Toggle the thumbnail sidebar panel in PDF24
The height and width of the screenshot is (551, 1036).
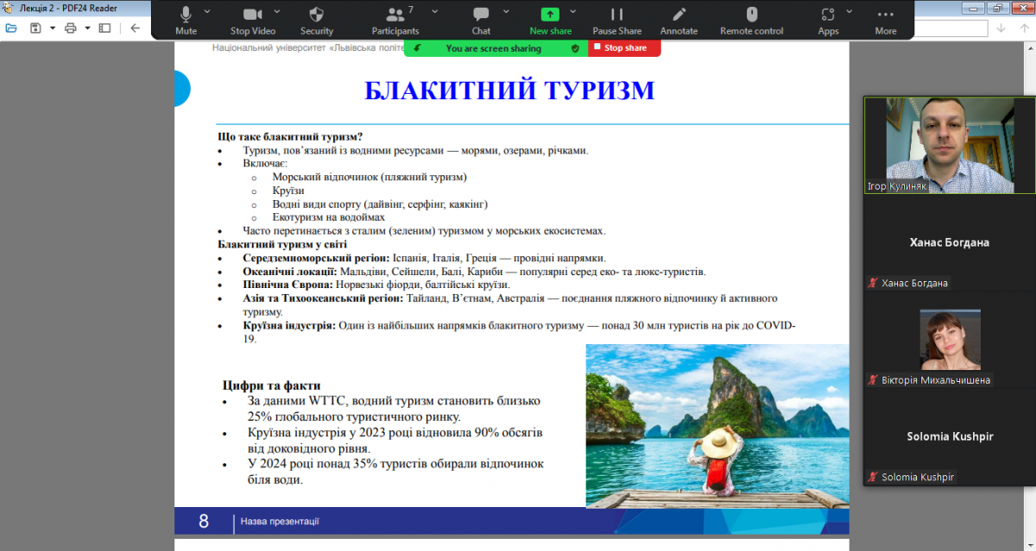[x=104, y=28]
